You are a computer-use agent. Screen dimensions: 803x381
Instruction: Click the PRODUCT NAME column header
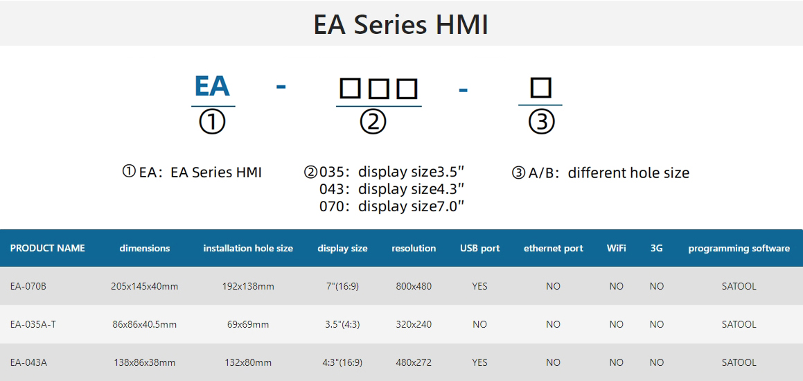point(48,249)
